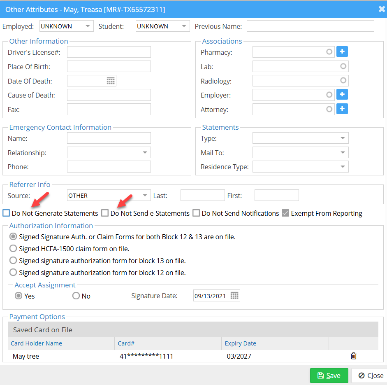Open the Date Of Death calendar picker
This screenshot has height=385, width=387.
click(x=111, y=81)
